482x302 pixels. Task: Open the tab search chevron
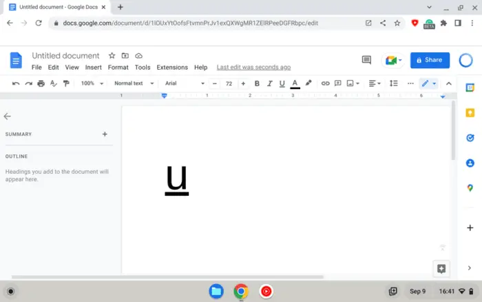point(429,7)
